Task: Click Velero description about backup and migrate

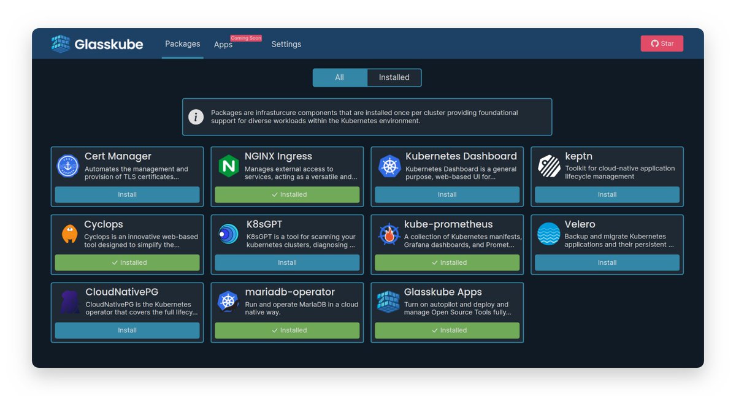Action: point(619,240)
